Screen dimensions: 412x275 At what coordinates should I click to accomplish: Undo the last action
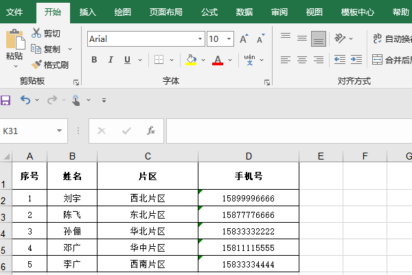(25, 100)
